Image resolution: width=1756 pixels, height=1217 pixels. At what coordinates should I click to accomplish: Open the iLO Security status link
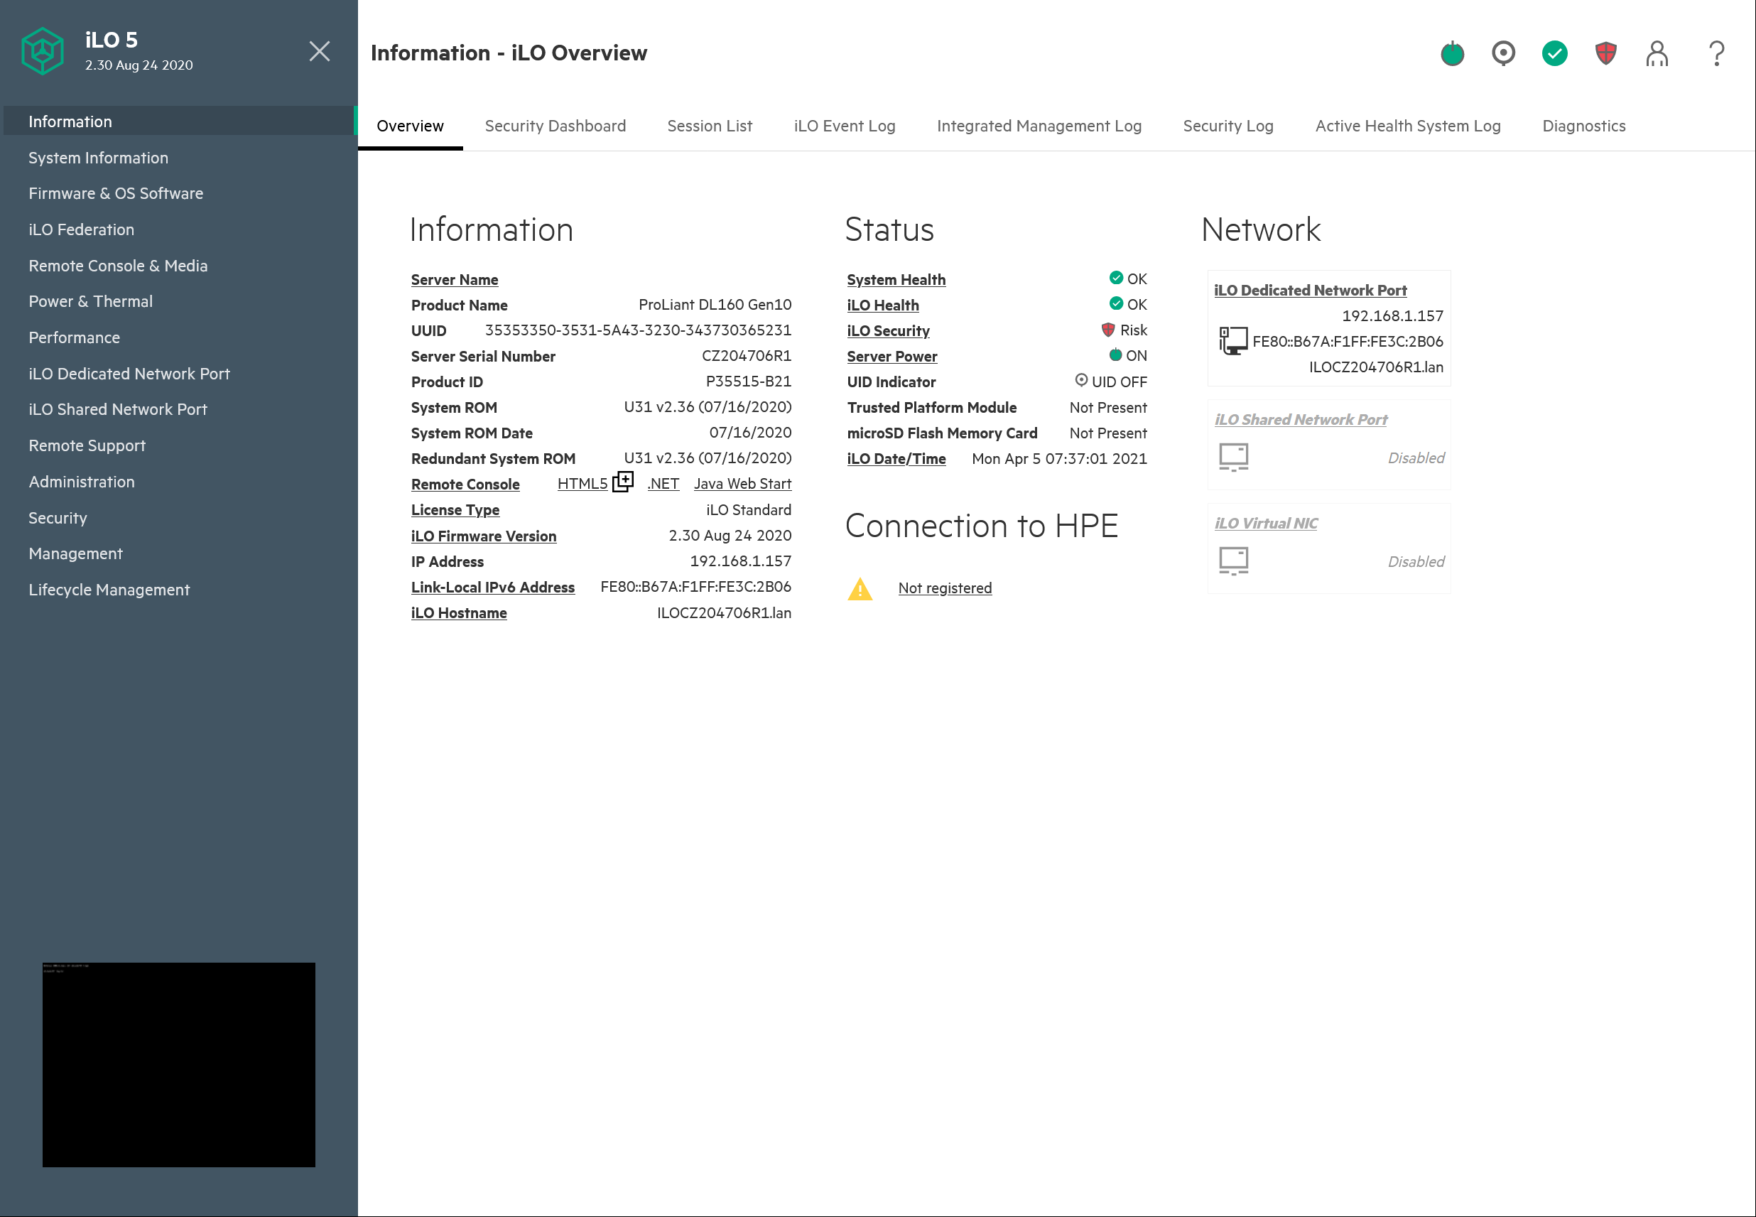click(887, 331)
